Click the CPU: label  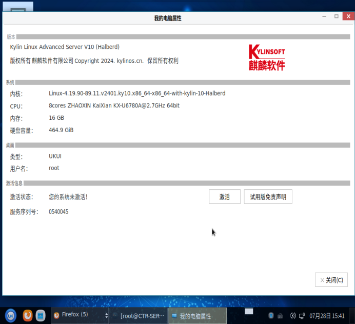pos(16,106)
